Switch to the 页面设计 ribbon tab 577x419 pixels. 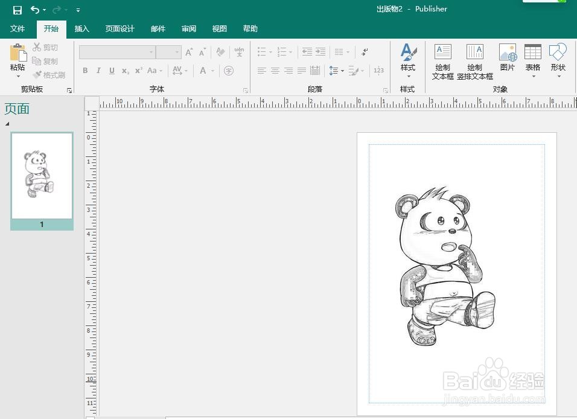120,28
